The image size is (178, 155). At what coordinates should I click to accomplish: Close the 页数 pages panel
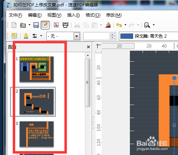tap(88, 47)
